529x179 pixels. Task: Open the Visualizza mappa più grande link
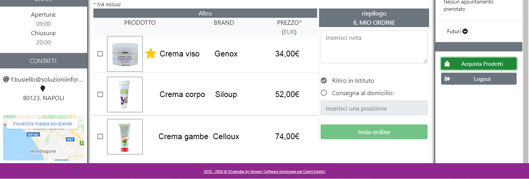pyautogui.click(x=42, y=124)
